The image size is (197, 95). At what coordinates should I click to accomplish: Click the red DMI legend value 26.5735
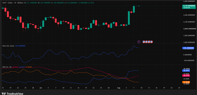point(15,67)
